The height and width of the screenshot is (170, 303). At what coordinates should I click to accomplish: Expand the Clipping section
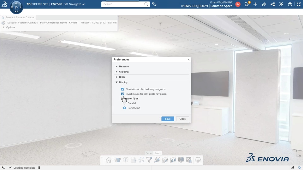point(116,72)
